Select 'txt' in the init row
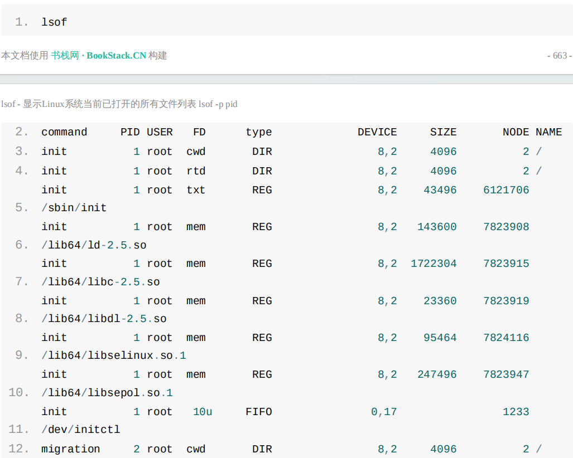 tap(196, 190)
